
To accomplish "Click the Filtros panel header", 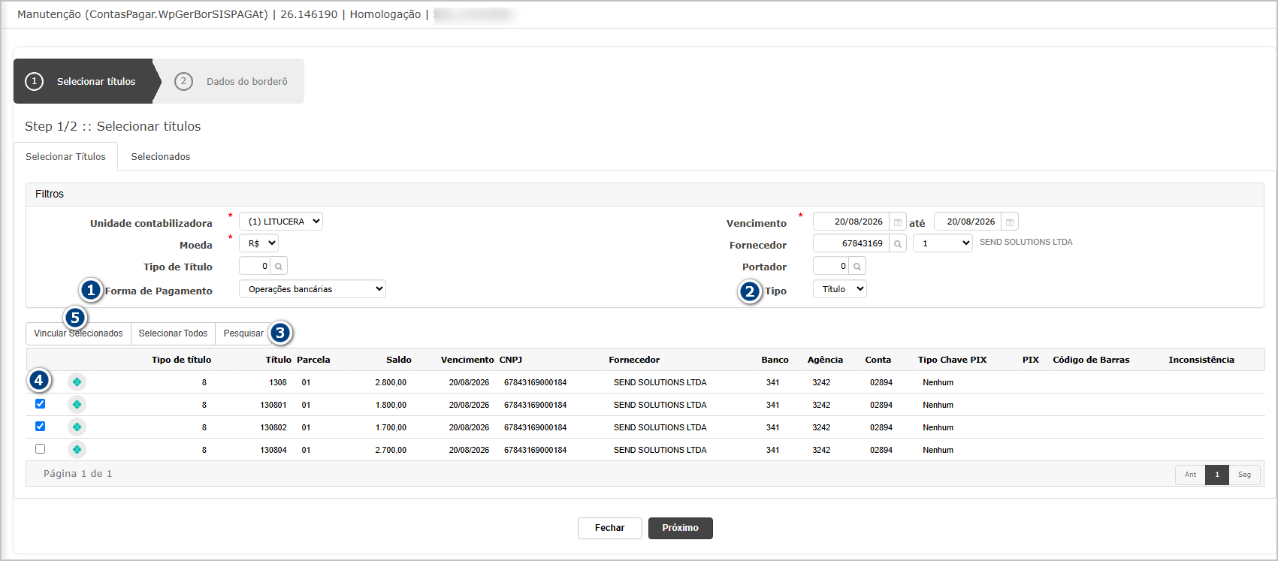I will pyautogui.click(x=645, y=195).
